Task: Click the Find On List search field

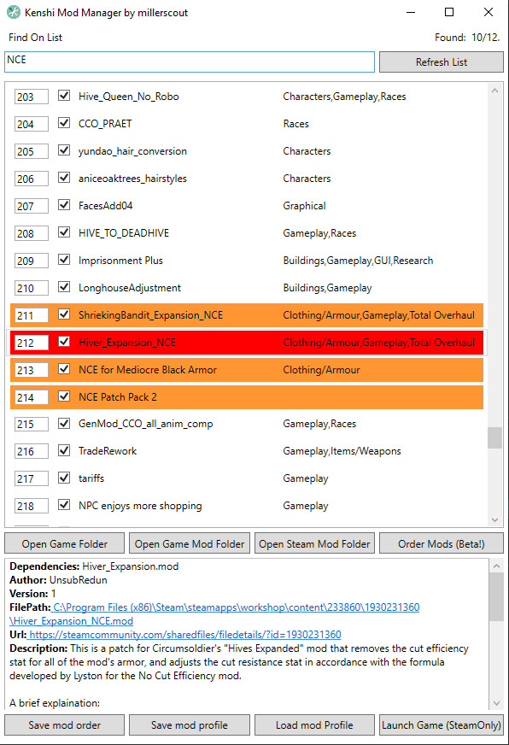Action: pos(190,62)
